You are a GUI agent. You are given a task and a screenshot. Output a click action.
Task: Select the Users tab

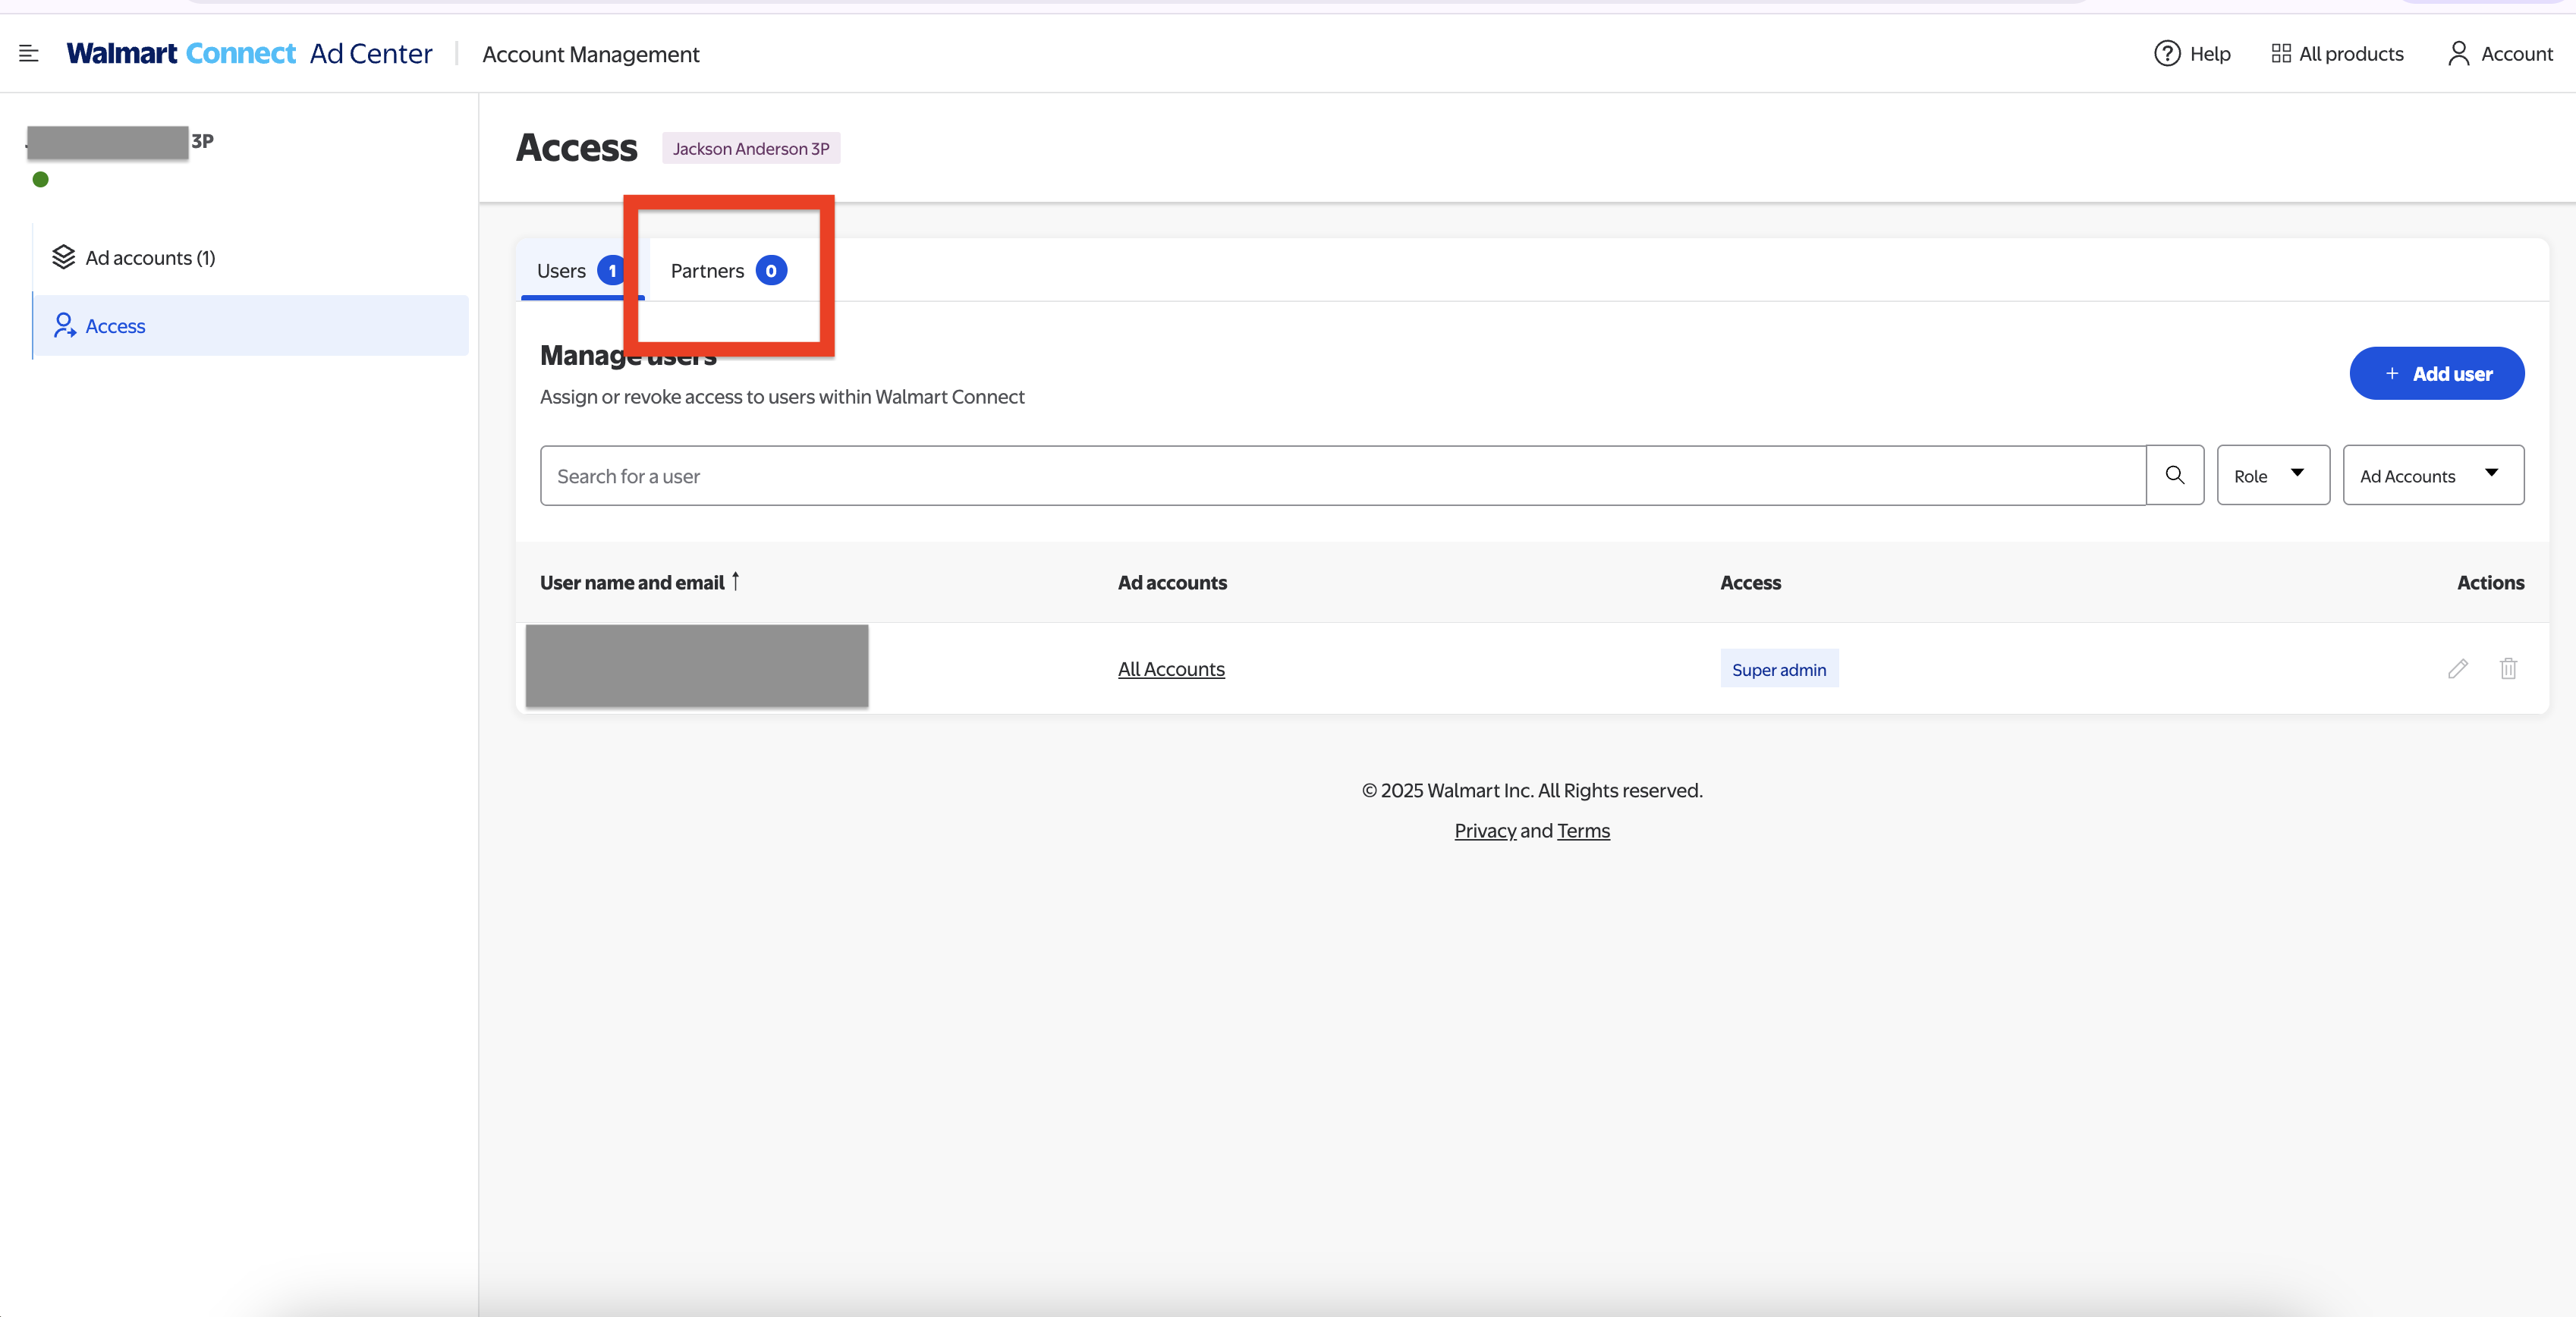pyautogui.click(x=562, y=270)
